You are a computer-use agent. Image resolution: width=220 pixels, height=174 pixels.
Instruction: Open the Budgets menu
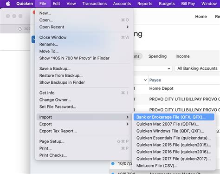(x=167, y=4)
